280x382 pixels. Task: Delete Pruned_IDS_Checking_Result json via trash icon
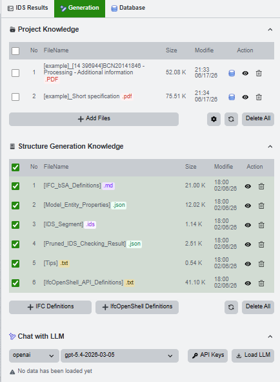click(261, 244)
